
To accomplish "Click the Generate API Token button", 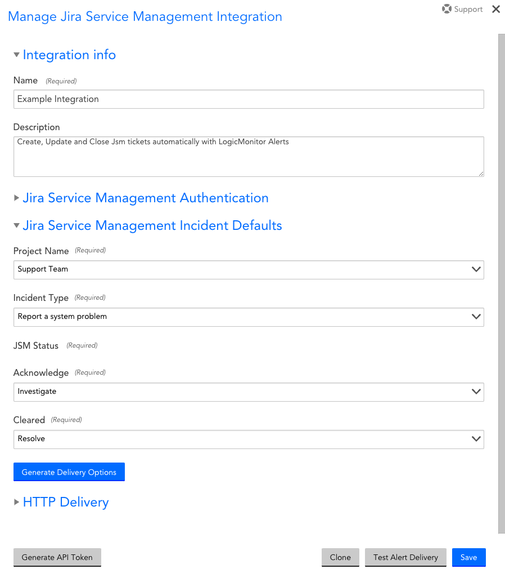I will (57, 558).
